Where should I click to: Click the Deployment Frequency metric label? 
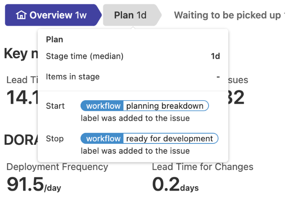[57, 167]
